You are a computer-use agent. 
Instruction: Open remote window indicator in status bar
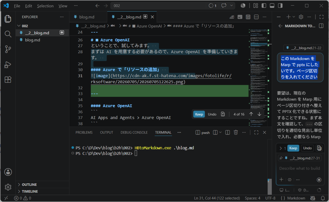click(x=6, y=198)
